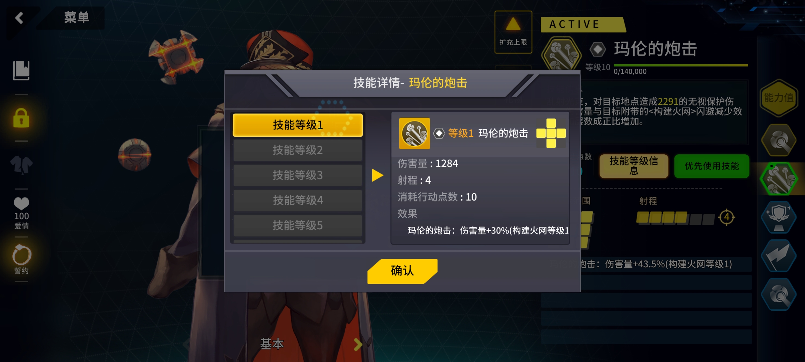Select 技能等级2 in the level list
805x362 pixels.
click(x=298, y=150)
